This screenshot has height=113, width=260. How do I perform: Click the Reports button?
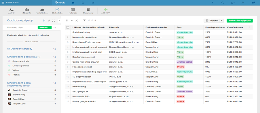tap(212, 21)
